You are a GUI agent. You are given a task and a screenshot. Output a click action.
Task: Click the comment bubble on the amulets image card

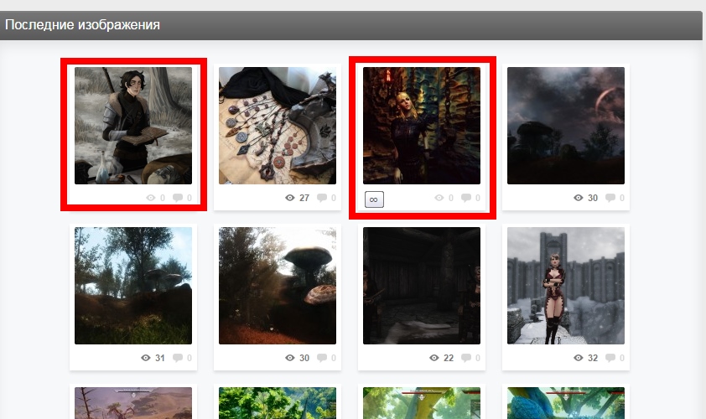tap(322, 198)
